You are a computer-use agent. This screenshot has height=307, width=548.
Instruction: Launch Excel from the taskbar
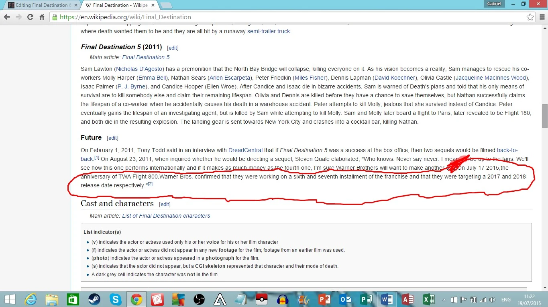[x=429, y=299]
